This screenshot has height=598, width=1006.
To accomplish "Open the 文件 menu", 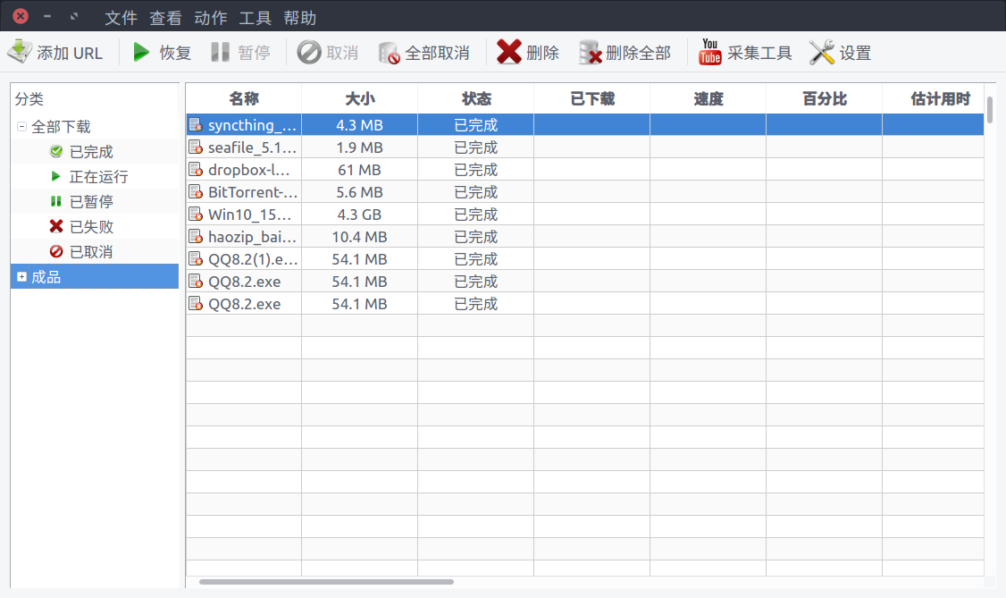I will 122,17.
